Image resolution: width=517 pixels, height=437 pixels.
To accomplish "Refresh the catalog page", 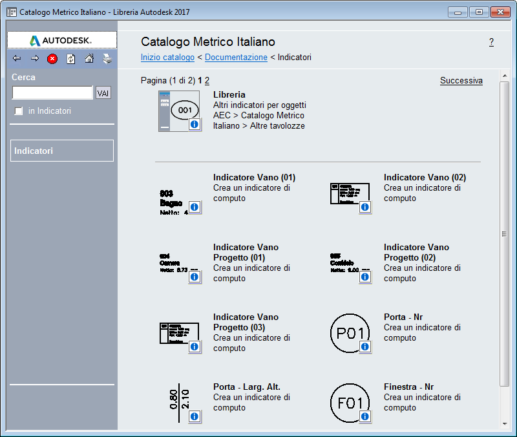I will click(71, 59).
